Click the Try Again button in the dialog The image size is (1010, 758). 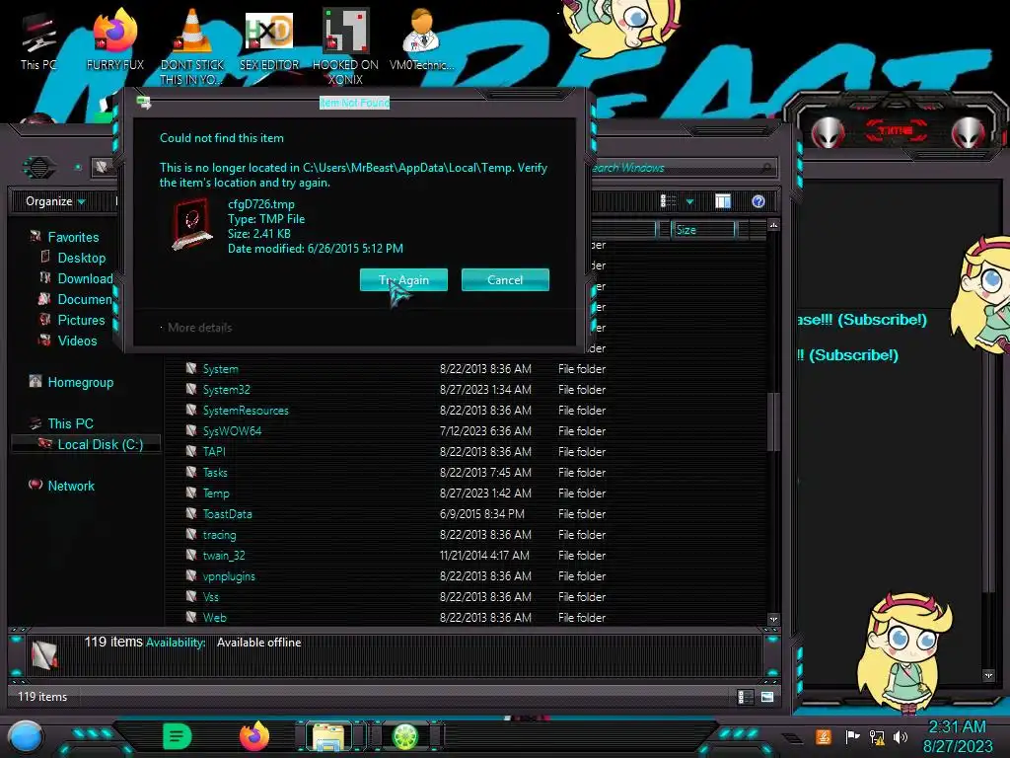403,279
